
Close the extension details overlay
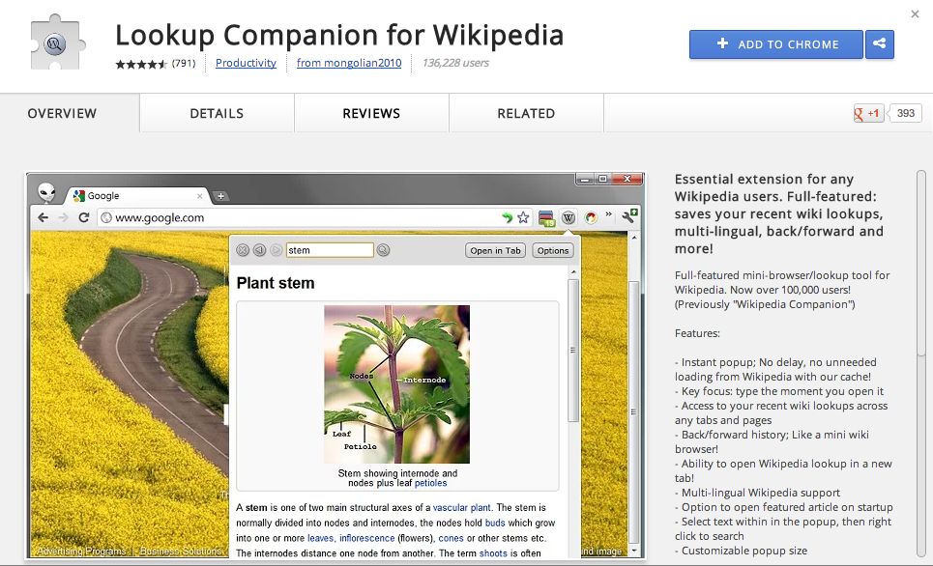pos(915,14)
